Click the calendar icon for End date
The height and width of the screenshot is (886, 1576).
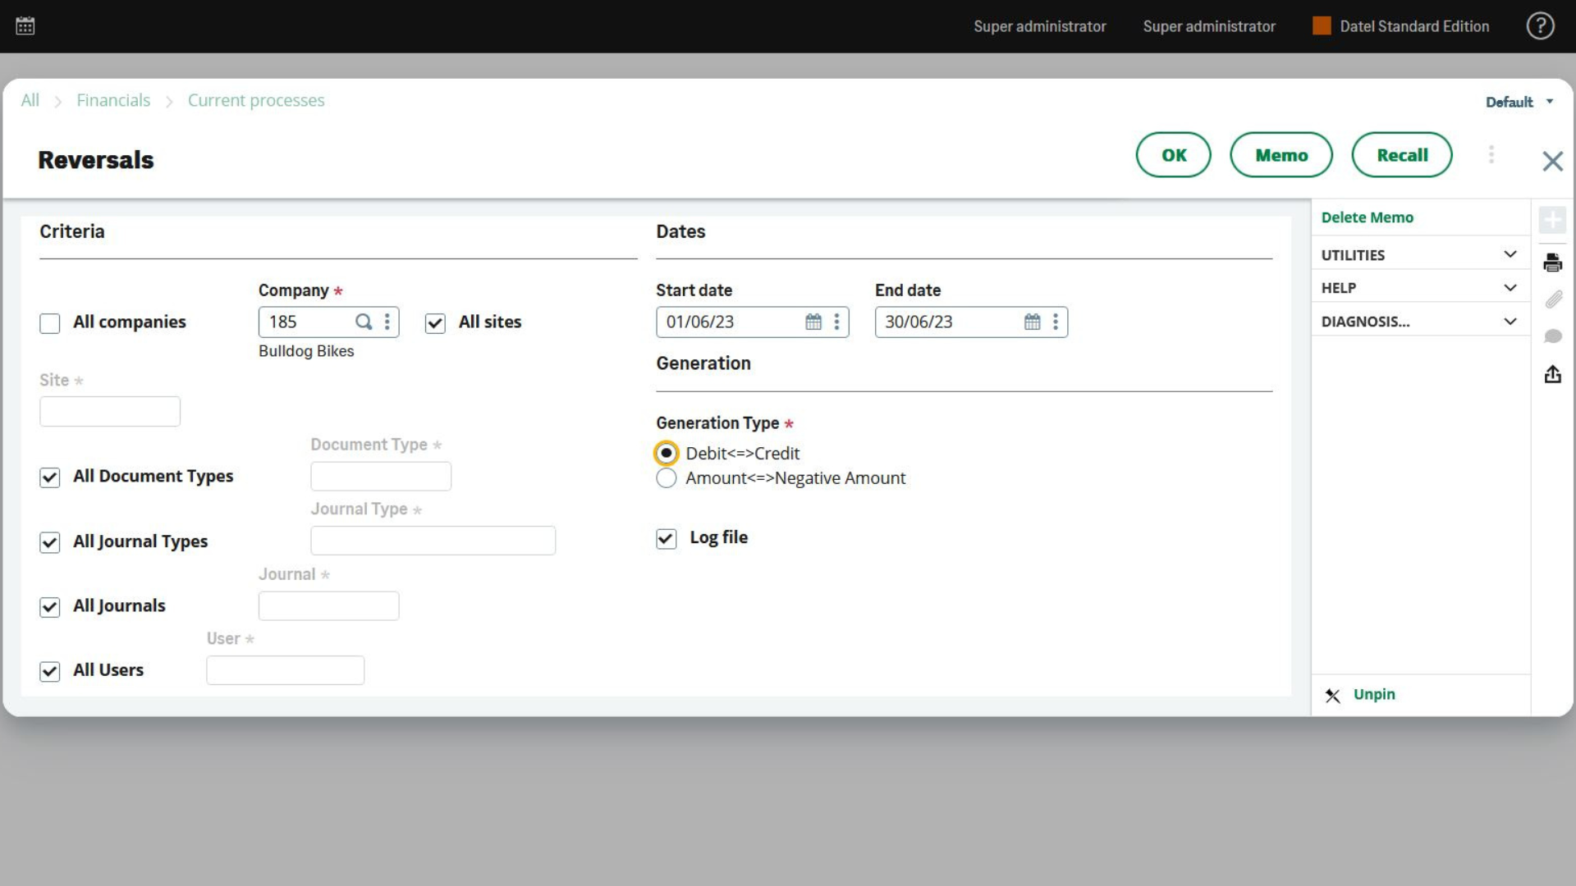[x=1032, y=322]
